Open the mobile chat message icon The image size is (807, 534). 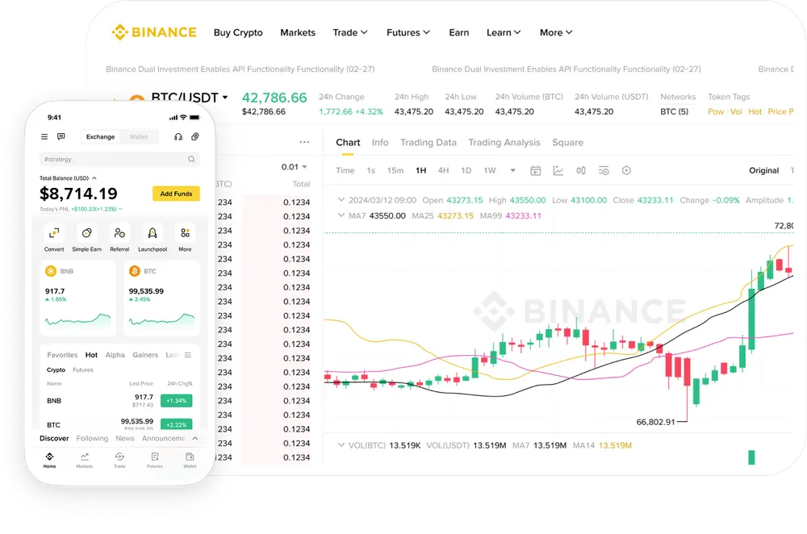[x=61, y=137]
